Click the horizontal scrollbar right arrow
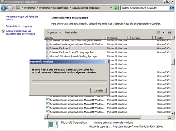This screenshot has height=131, width=176. click(169, 117)
